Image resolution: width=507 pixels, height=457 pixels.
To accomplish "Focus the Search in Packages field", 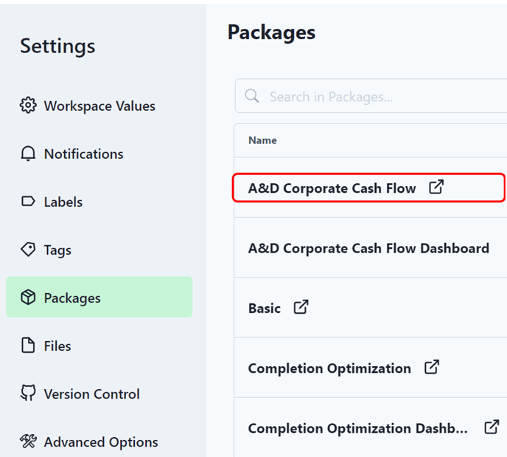I will point(371,96).
